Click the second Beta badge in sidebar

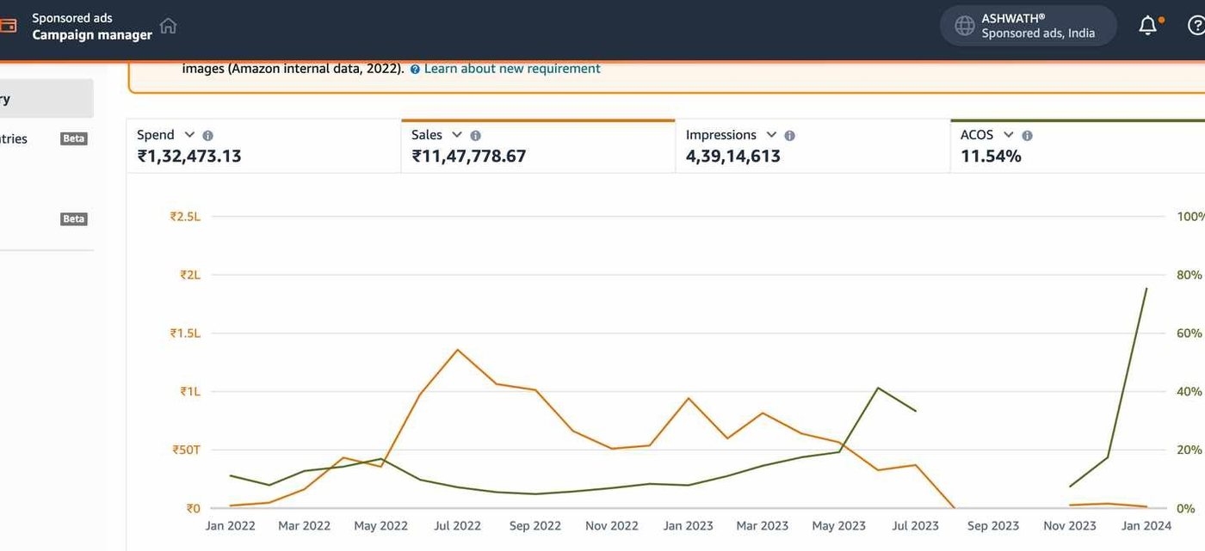click(x=74, y=219)
